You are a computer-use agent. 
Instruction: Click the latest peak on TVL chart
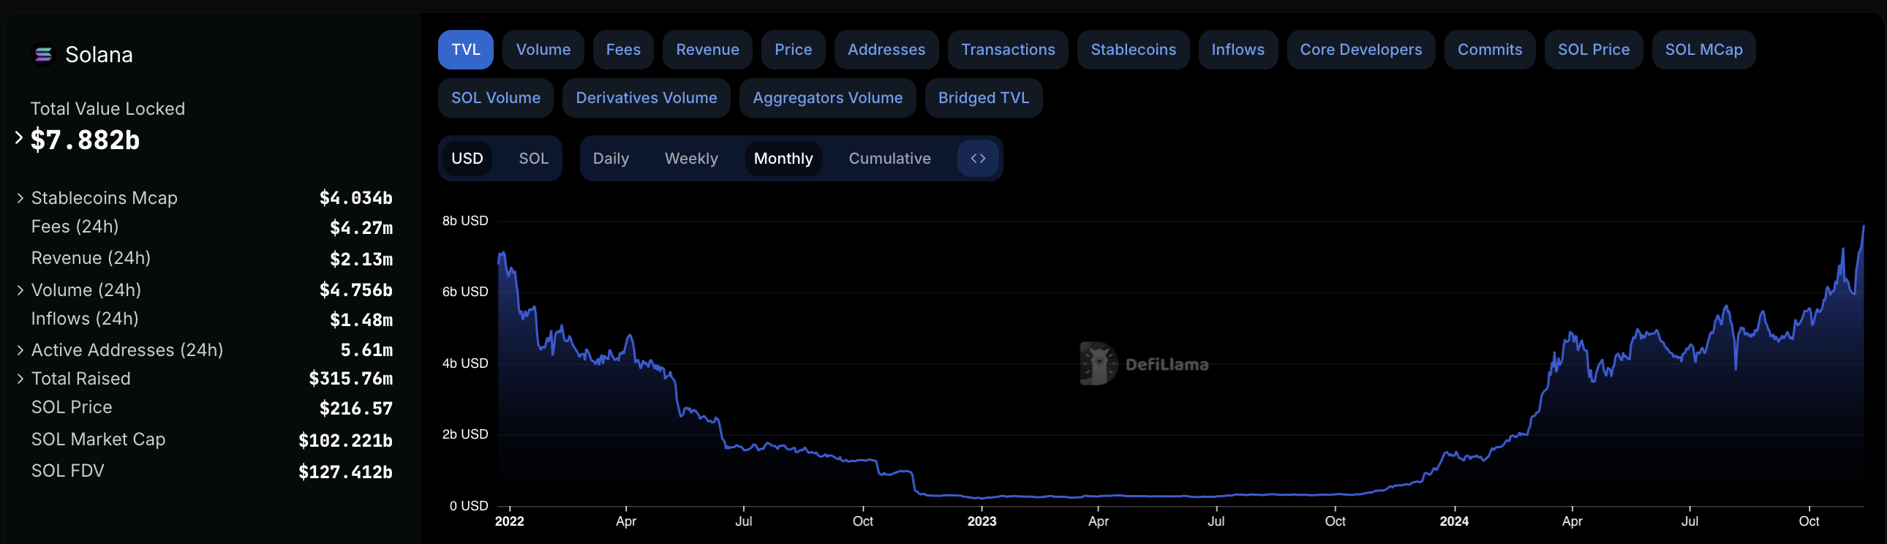point(1863,227)
